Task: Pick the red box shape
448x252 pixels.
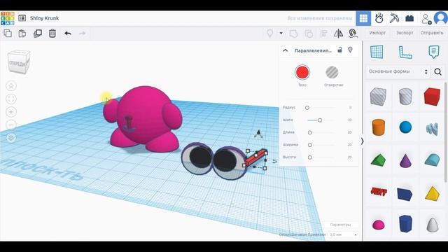Action: [x=432, y=97]
